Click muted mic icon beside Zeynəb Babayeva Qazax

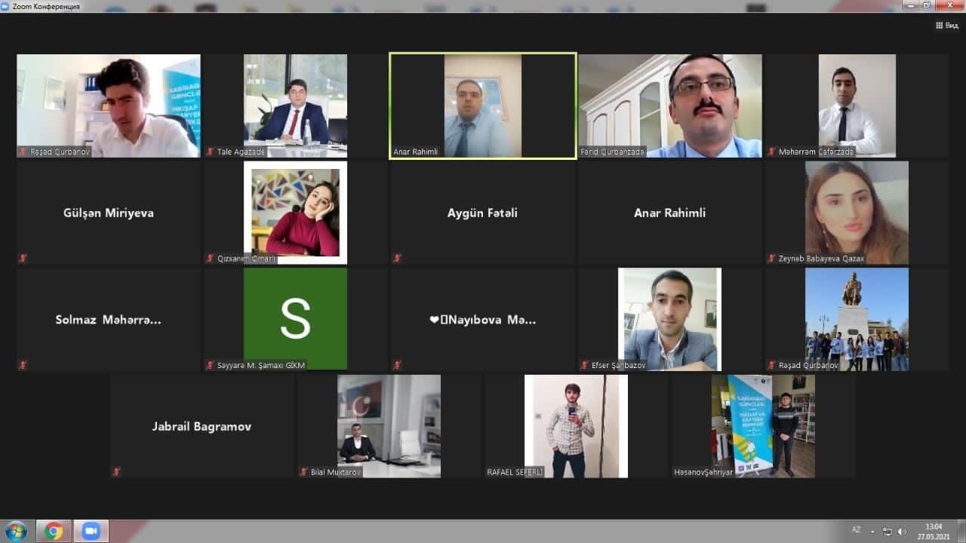[771, 258]
